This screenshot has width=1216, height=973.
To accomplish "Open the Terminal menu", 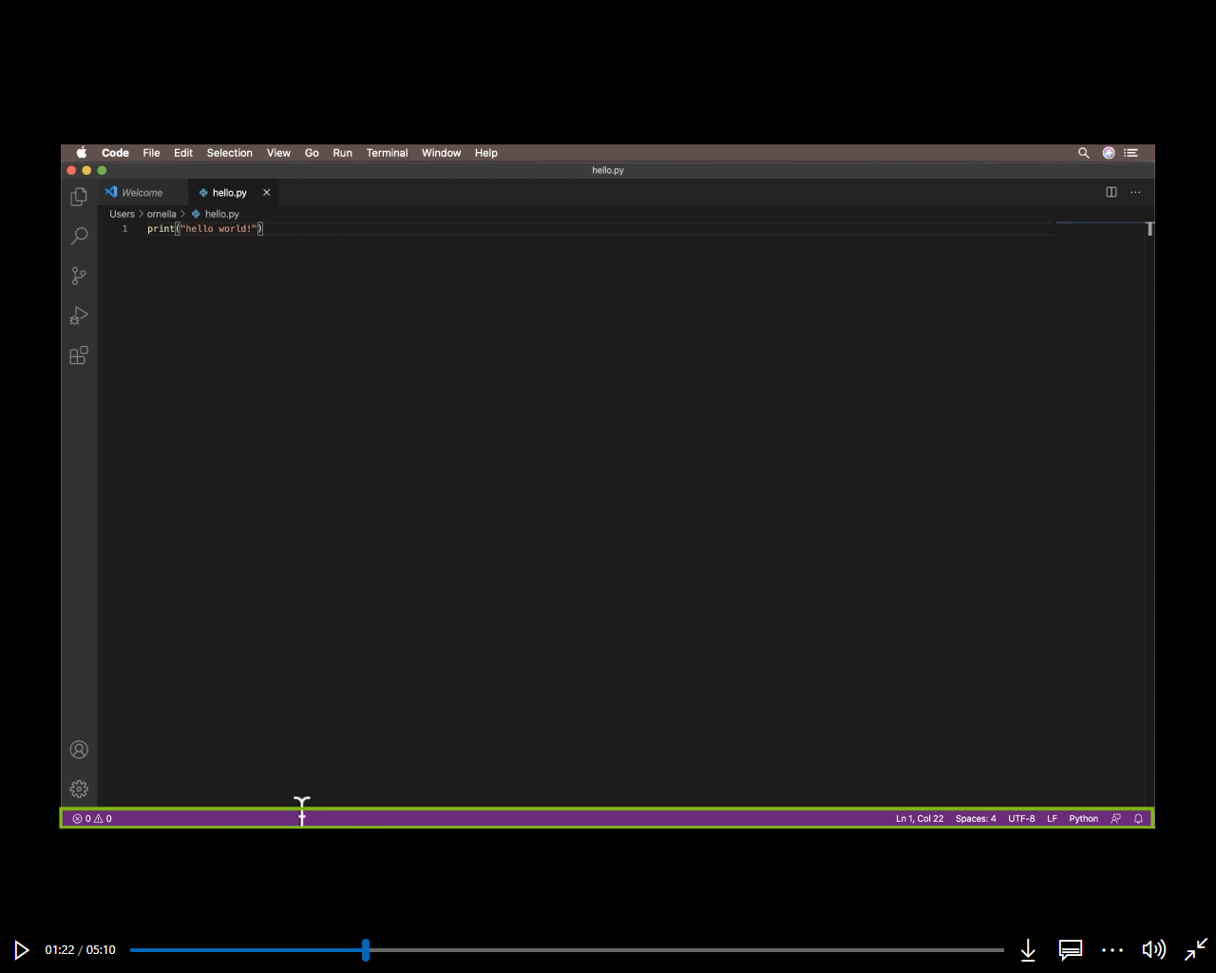I will pos(387,153).
